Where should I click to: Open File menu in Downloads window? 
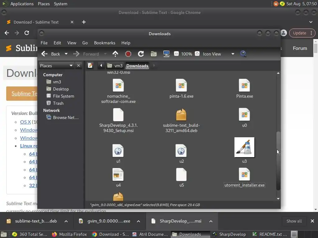pyautogui.click(x=44, y=43)
